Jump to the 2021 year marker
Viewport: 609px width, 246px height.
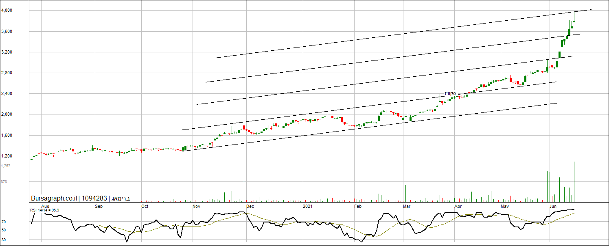tap(308, 206)
